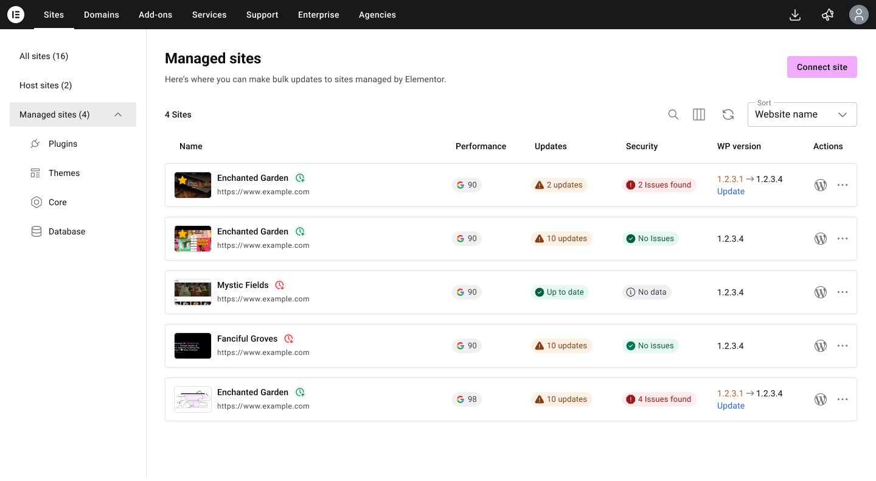Open the downloads icon in top bar
The width and height of the screenshot is (876, 481).
click(794, 15)
